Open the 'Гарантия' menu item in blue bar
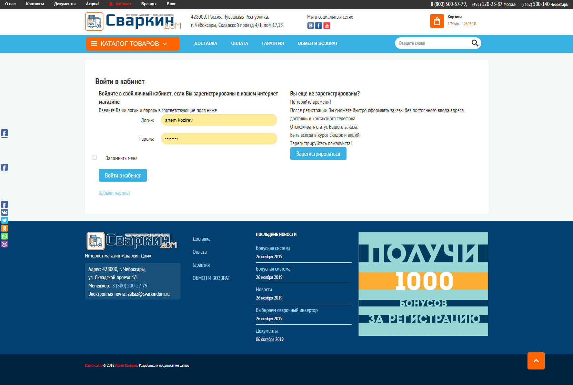Screen dimensions: 573x385 click(273, 43)
